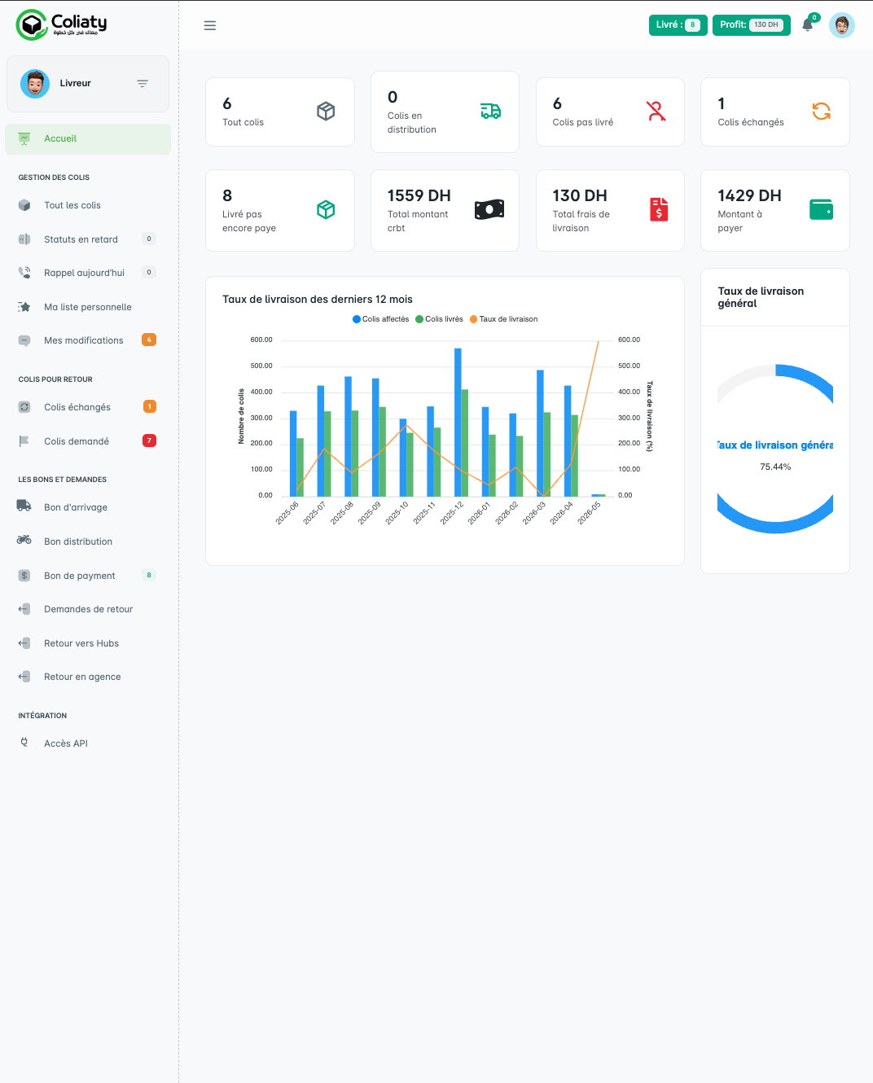
Task: Click the invoice icon in Total frais de livraison
Action: point(659,209)
